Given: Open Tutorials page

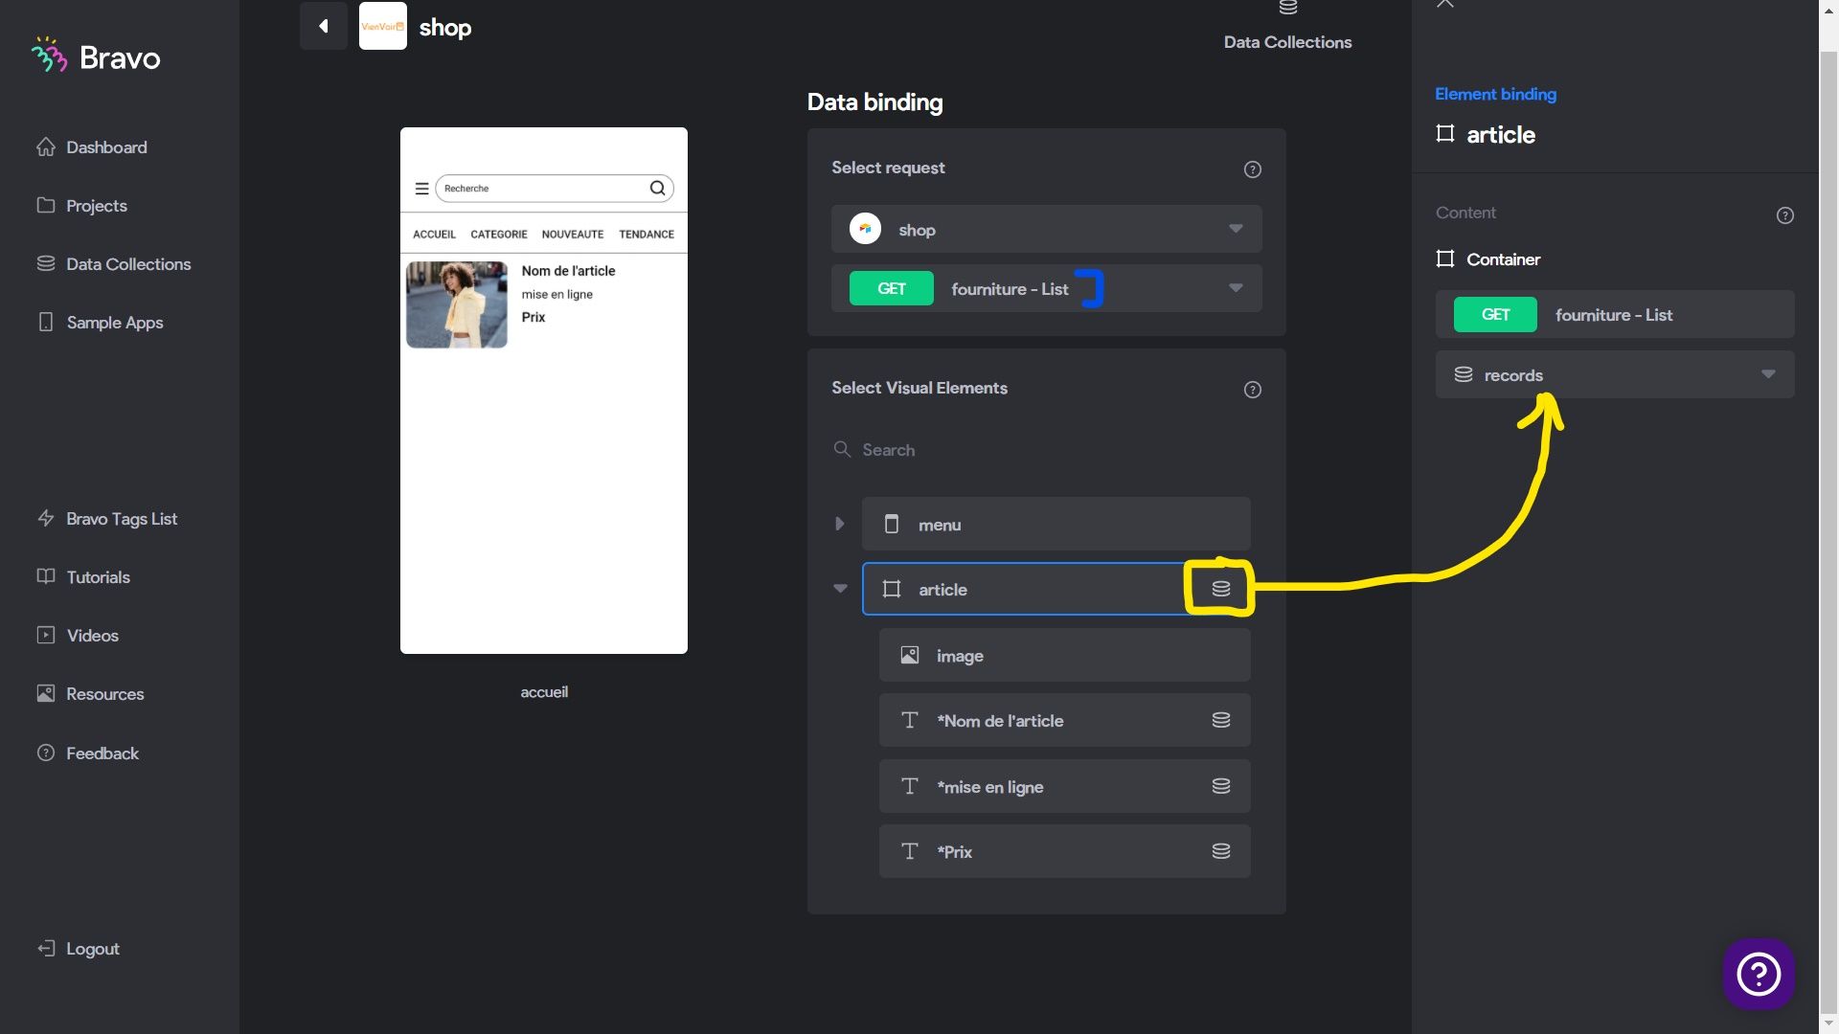Looking at the screenshot, I should (x=83, y=577).
